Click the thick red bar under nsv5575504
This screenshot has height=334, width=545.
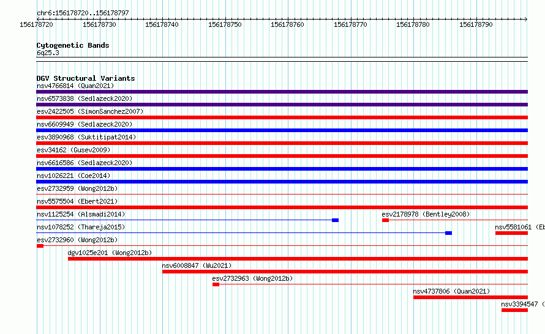pyautogui.click(x=282, y=207)
